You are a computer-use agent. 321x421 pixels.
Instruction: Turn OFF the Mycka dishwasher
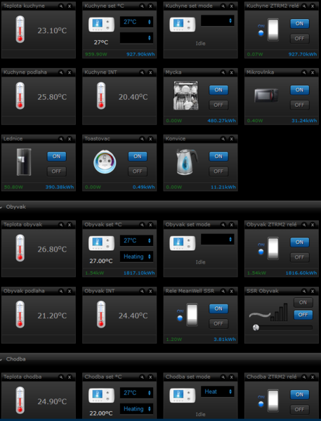pyautogui.click(x=218, y=105)
